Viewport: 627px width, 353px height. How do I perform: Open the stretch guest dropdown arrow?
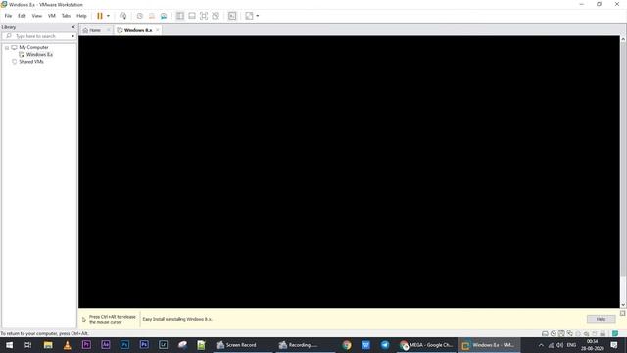257,16
